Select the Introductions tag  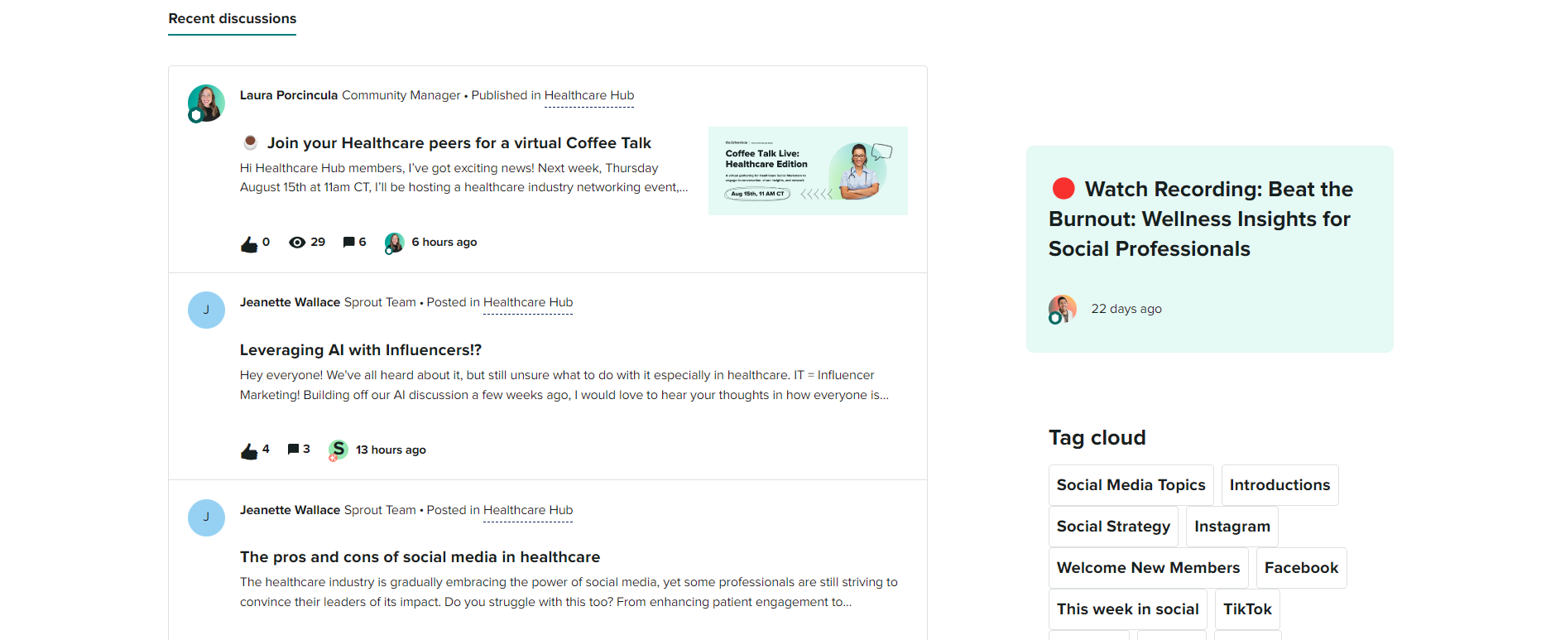(x=1280, y=485)
